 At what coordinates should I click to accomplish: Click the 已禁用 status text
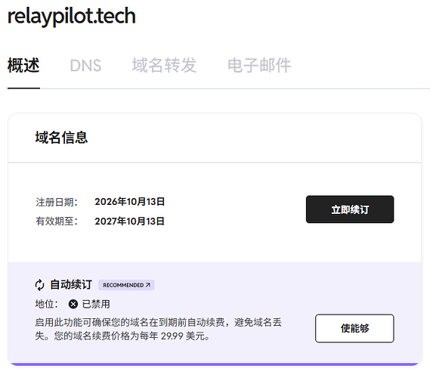[96, 304]
